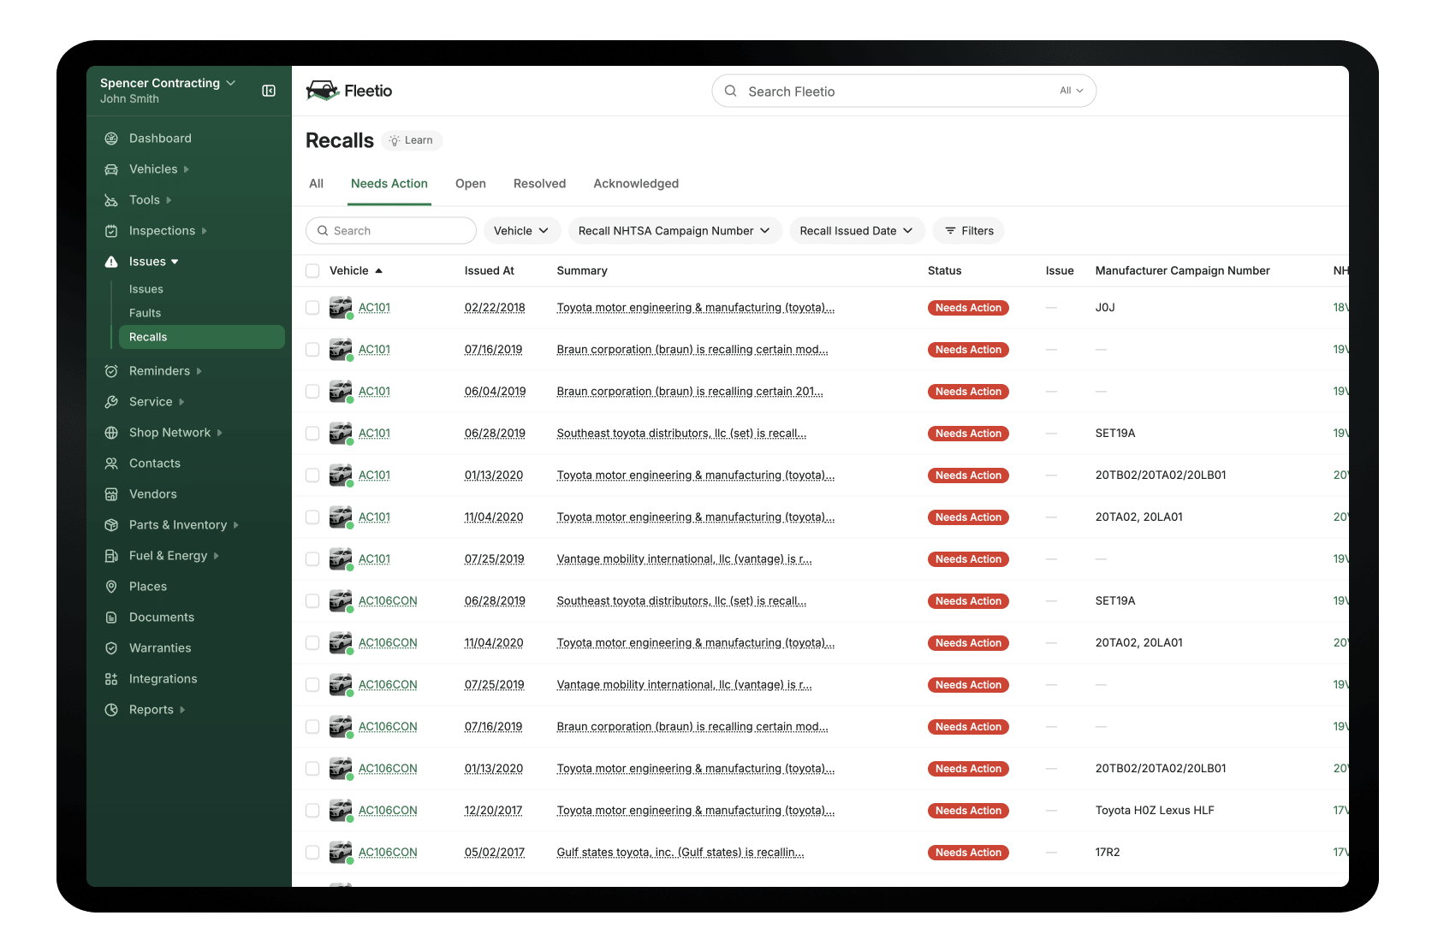Click the Tools icon in sidebar
1438x951 pixels.
[x=111, y=200]
